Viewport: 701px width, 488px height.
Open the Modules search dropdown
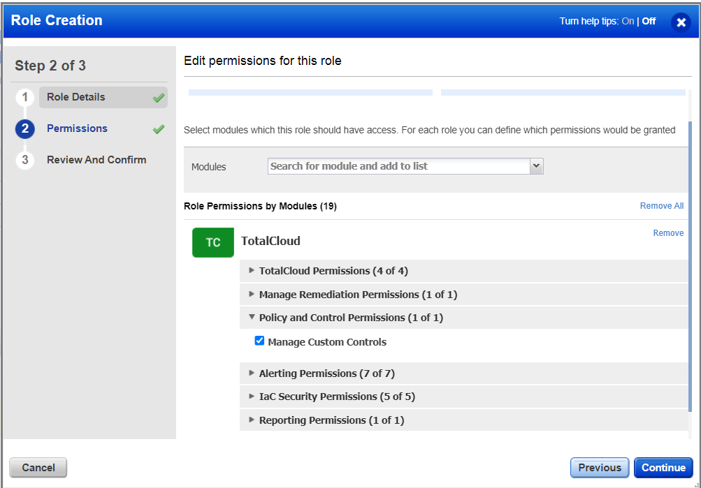pos(536,166)
